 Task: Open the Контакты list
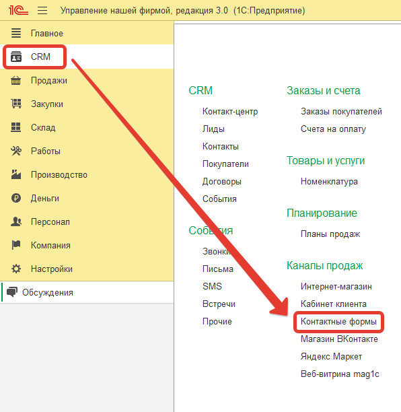pyautogui.click(x=221, y=146)
